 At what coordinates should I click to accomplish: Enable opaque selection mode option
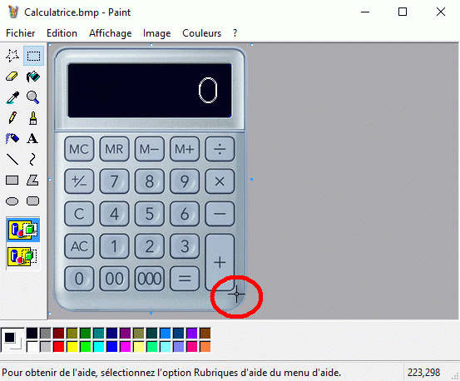coord(23,230)
